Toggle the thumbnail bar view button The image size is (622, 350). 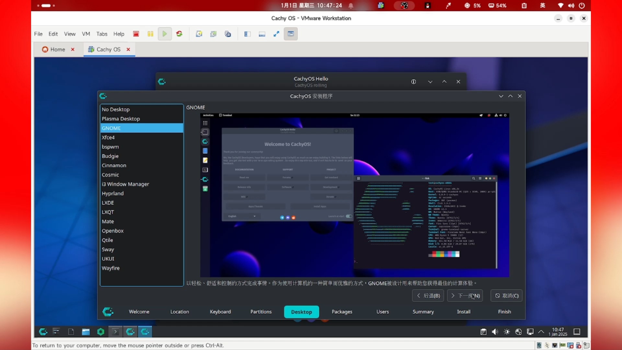(262, 34)
